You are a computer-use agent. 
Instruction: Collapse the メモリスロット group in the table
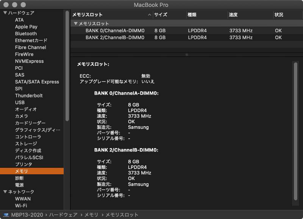pos(75,23)
